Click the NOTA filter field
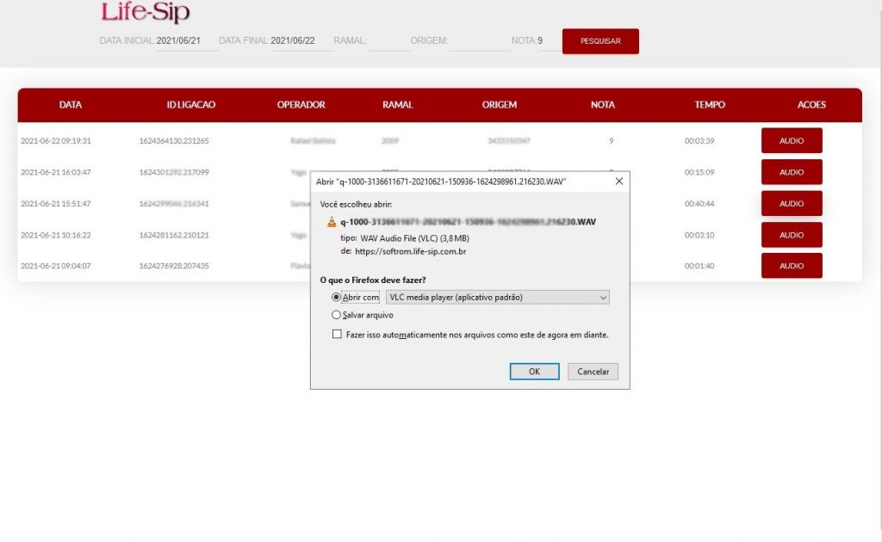Image resolution: width=882 pixels, height=542 pixels. (548, 40)
